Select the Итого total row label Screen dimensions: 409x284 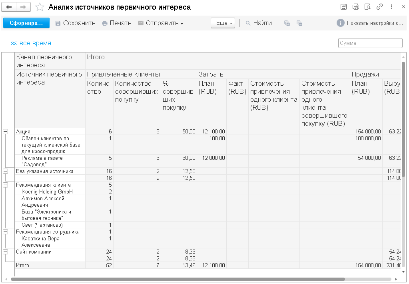pyautogui.click(x=22, y=266)
